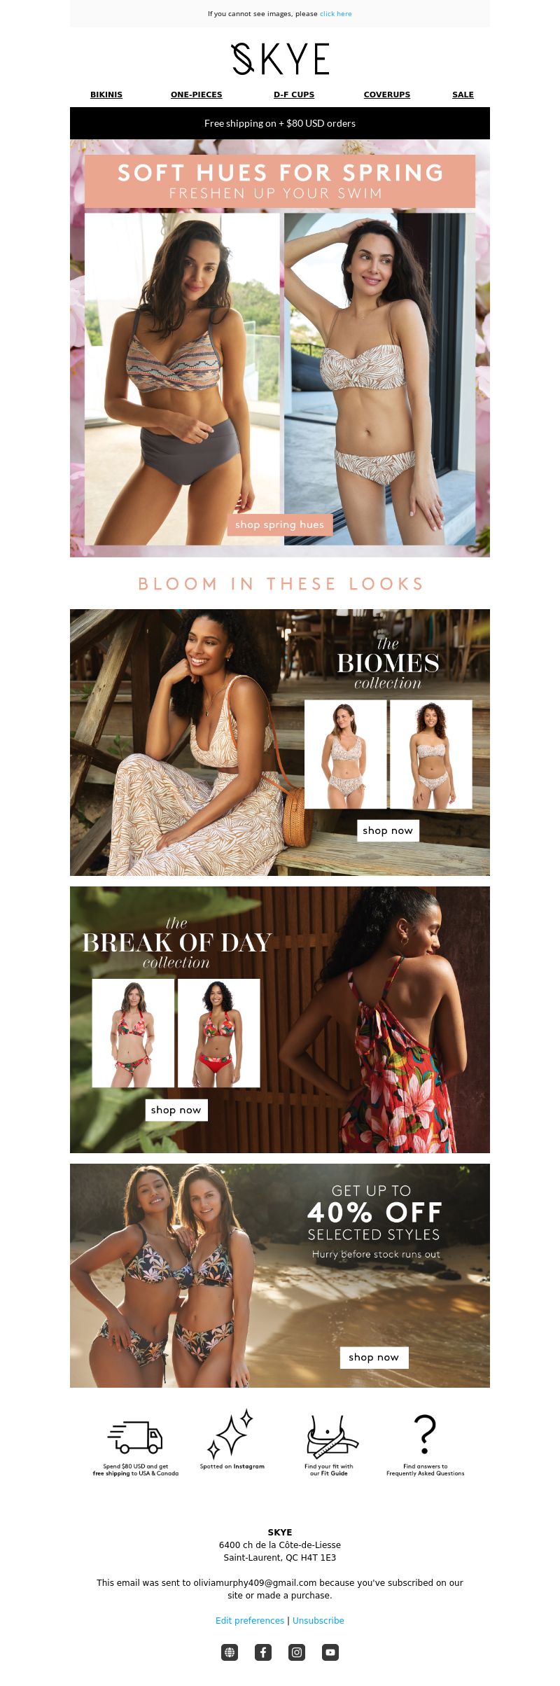Click shop now in Break of Day collection
The height and width of the screenshot is (1686, 560).
point(176,1110)
